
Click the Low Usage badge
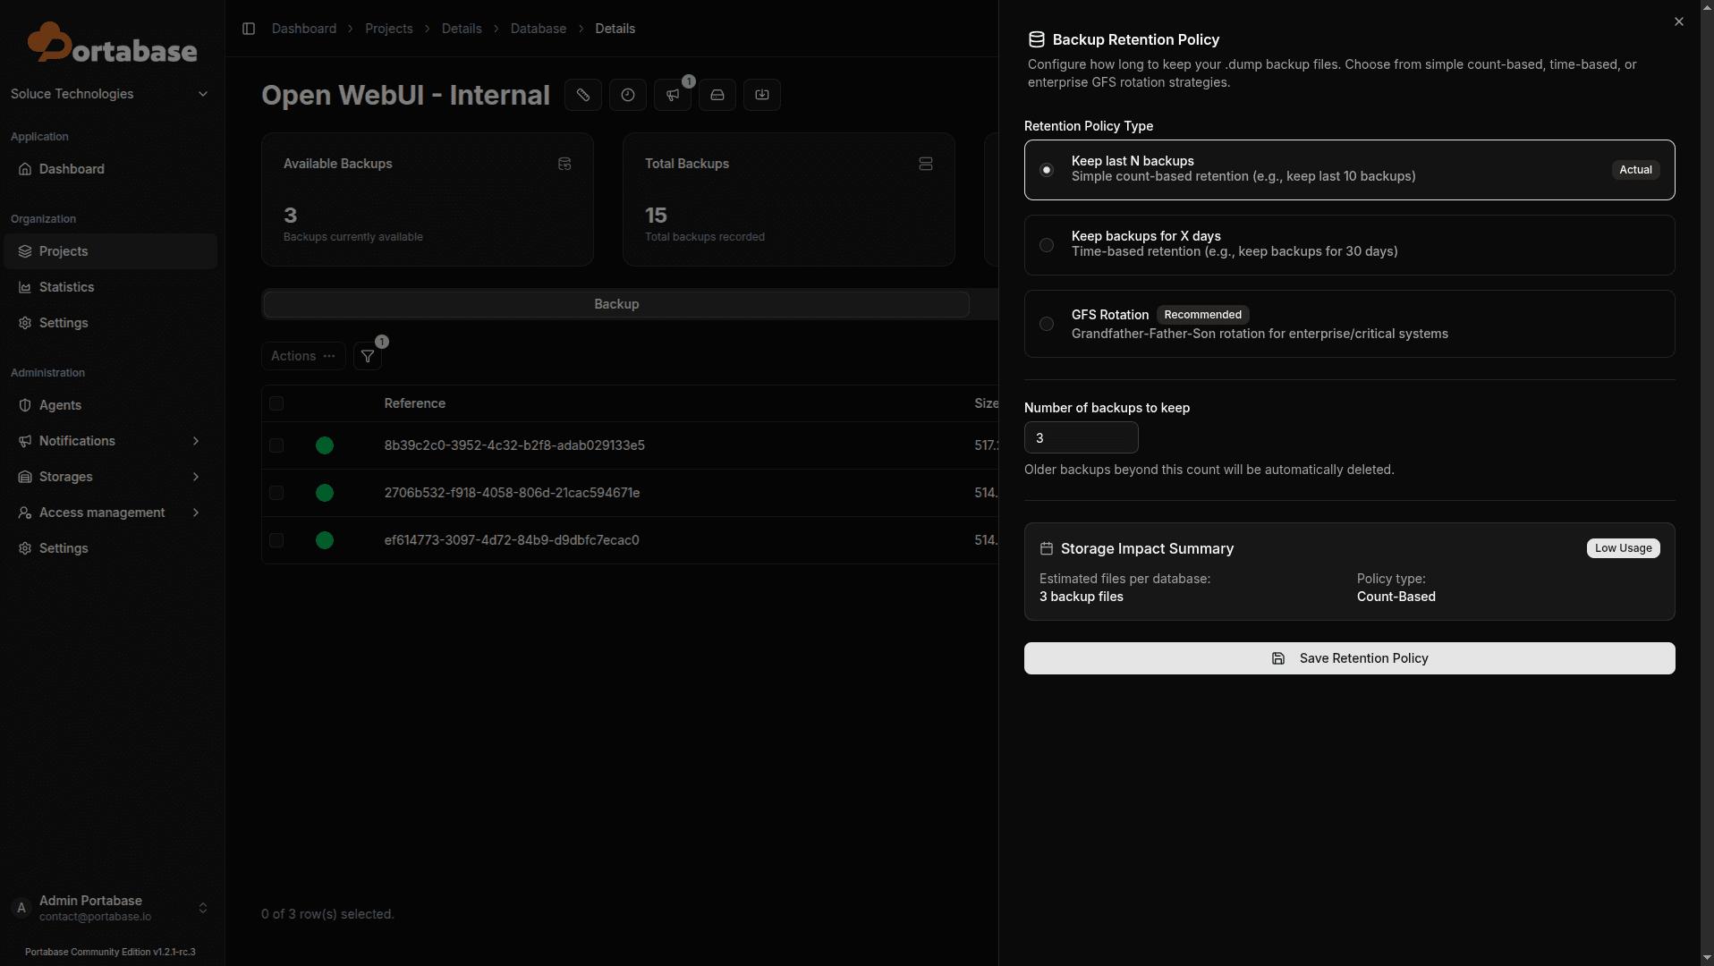(1624, 548)
